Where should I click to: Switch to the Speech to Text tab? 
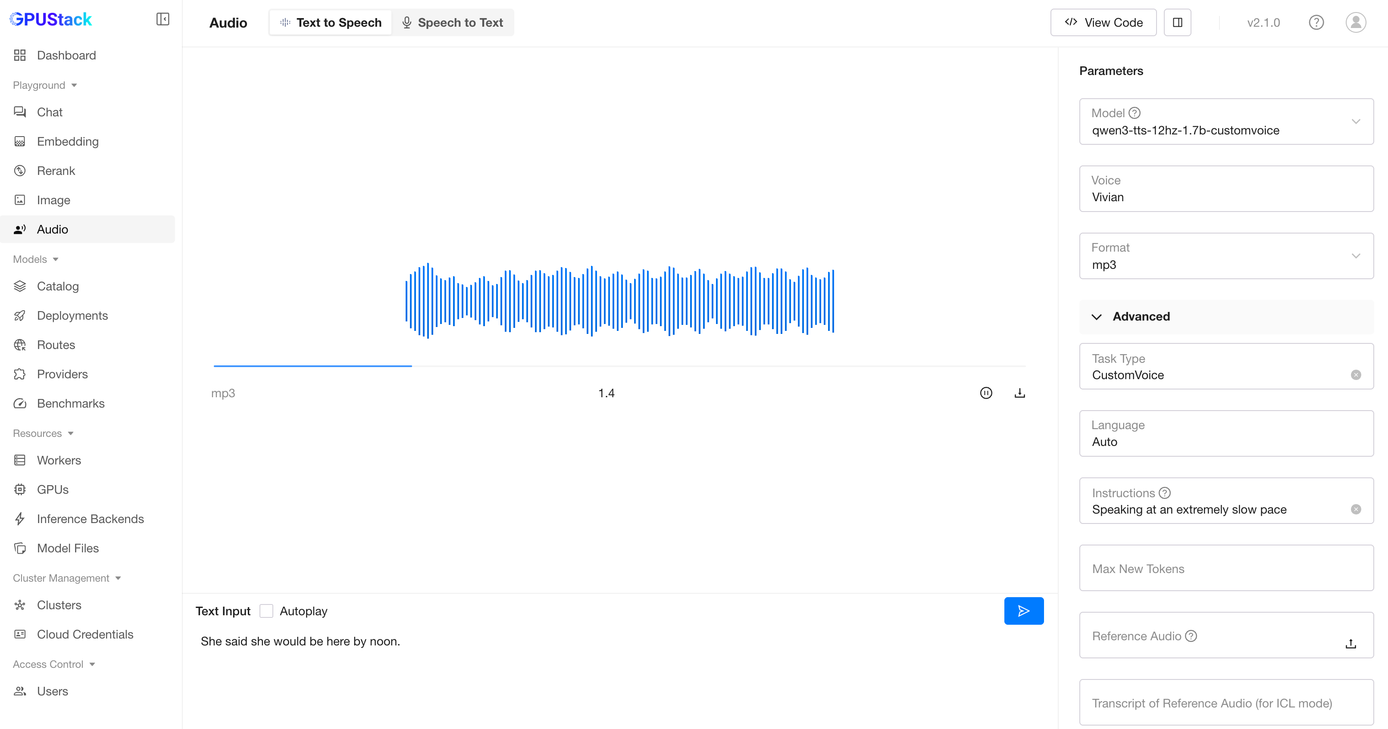tap(453, 22)
